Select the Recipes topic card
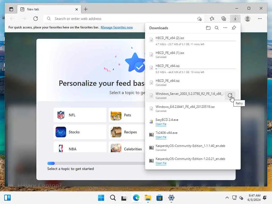 (x=127, y=132)
